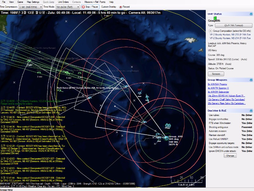
Task: Collapse the Doctrine & RoE panel
Action: (x=251, y=110)
